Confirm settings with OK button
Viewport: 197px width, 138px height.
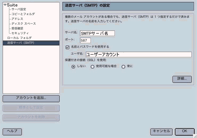(x=185, y=132)
